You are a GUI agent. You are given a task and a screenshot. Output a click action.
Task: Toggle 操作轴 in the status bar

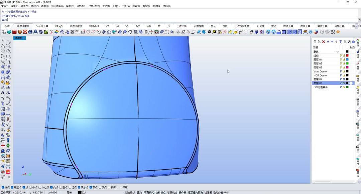click(183, 192)
